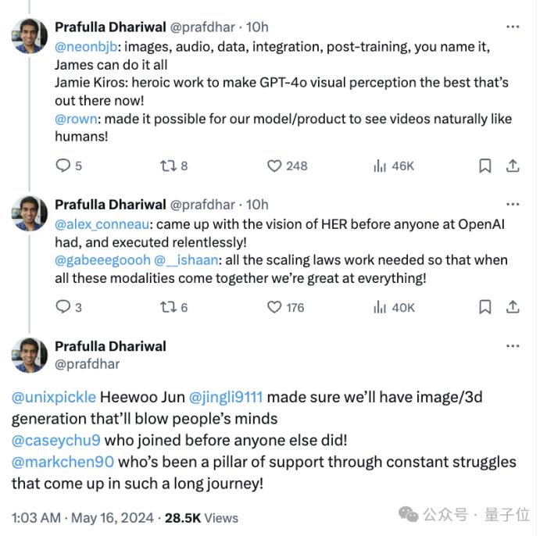View analytics showing 40K views
Viewport: 547px width, 536px height.
394,308
